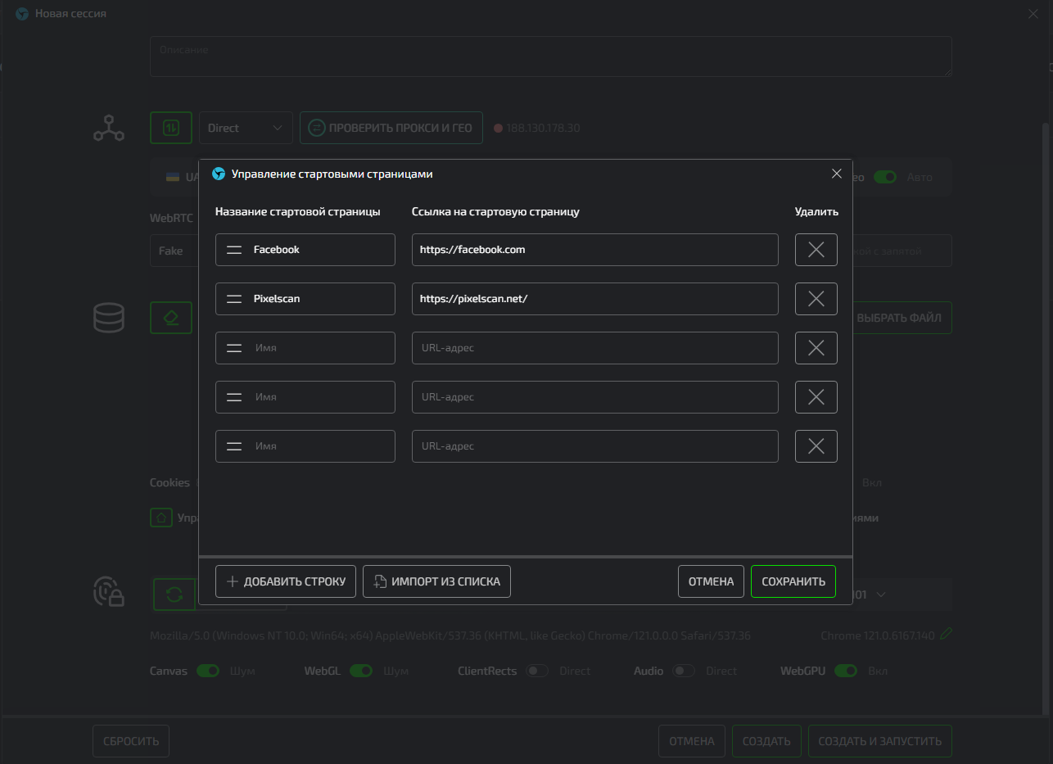Edit Chrome version with the pencil icon
The width and height of the screenshot is (1053, 764).
pos(946,634)
